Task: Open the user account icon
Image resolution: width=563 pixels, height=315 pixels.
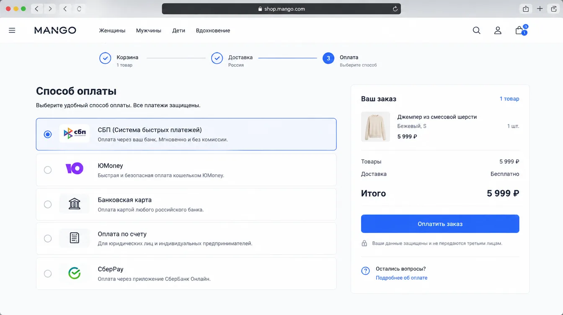Action: pos(498,30)
